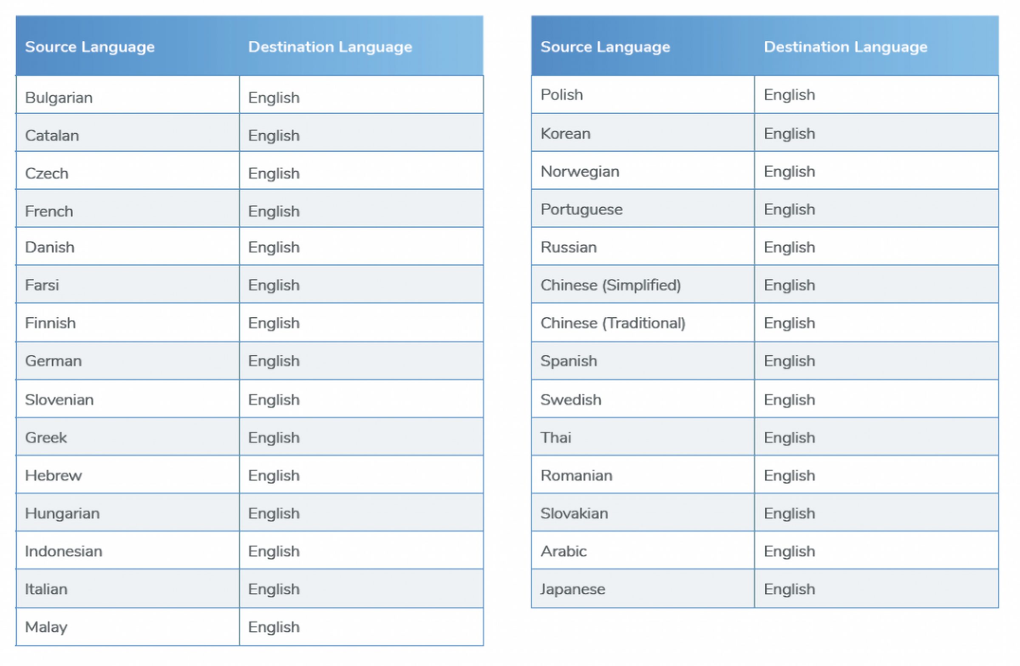The height and width of the screenshot is (666, 1020).
Task: Click the Slovakian source language cell
Action: pos(643,512)
